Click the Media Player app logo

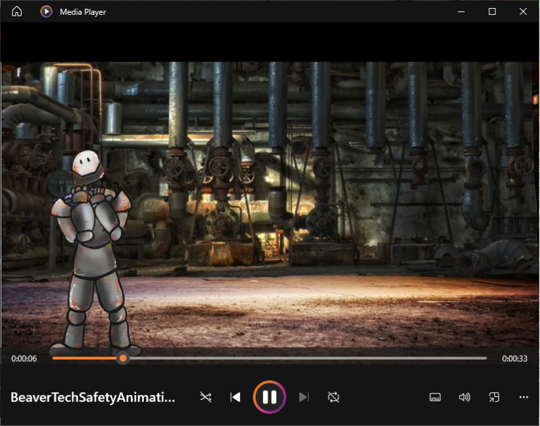pyautogui.click(x=46, y=11)
